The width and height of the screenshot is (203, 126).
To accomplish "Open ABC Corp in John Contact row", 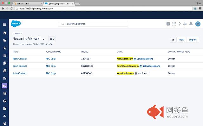I will pyautogui.click(x=50, y=73).
